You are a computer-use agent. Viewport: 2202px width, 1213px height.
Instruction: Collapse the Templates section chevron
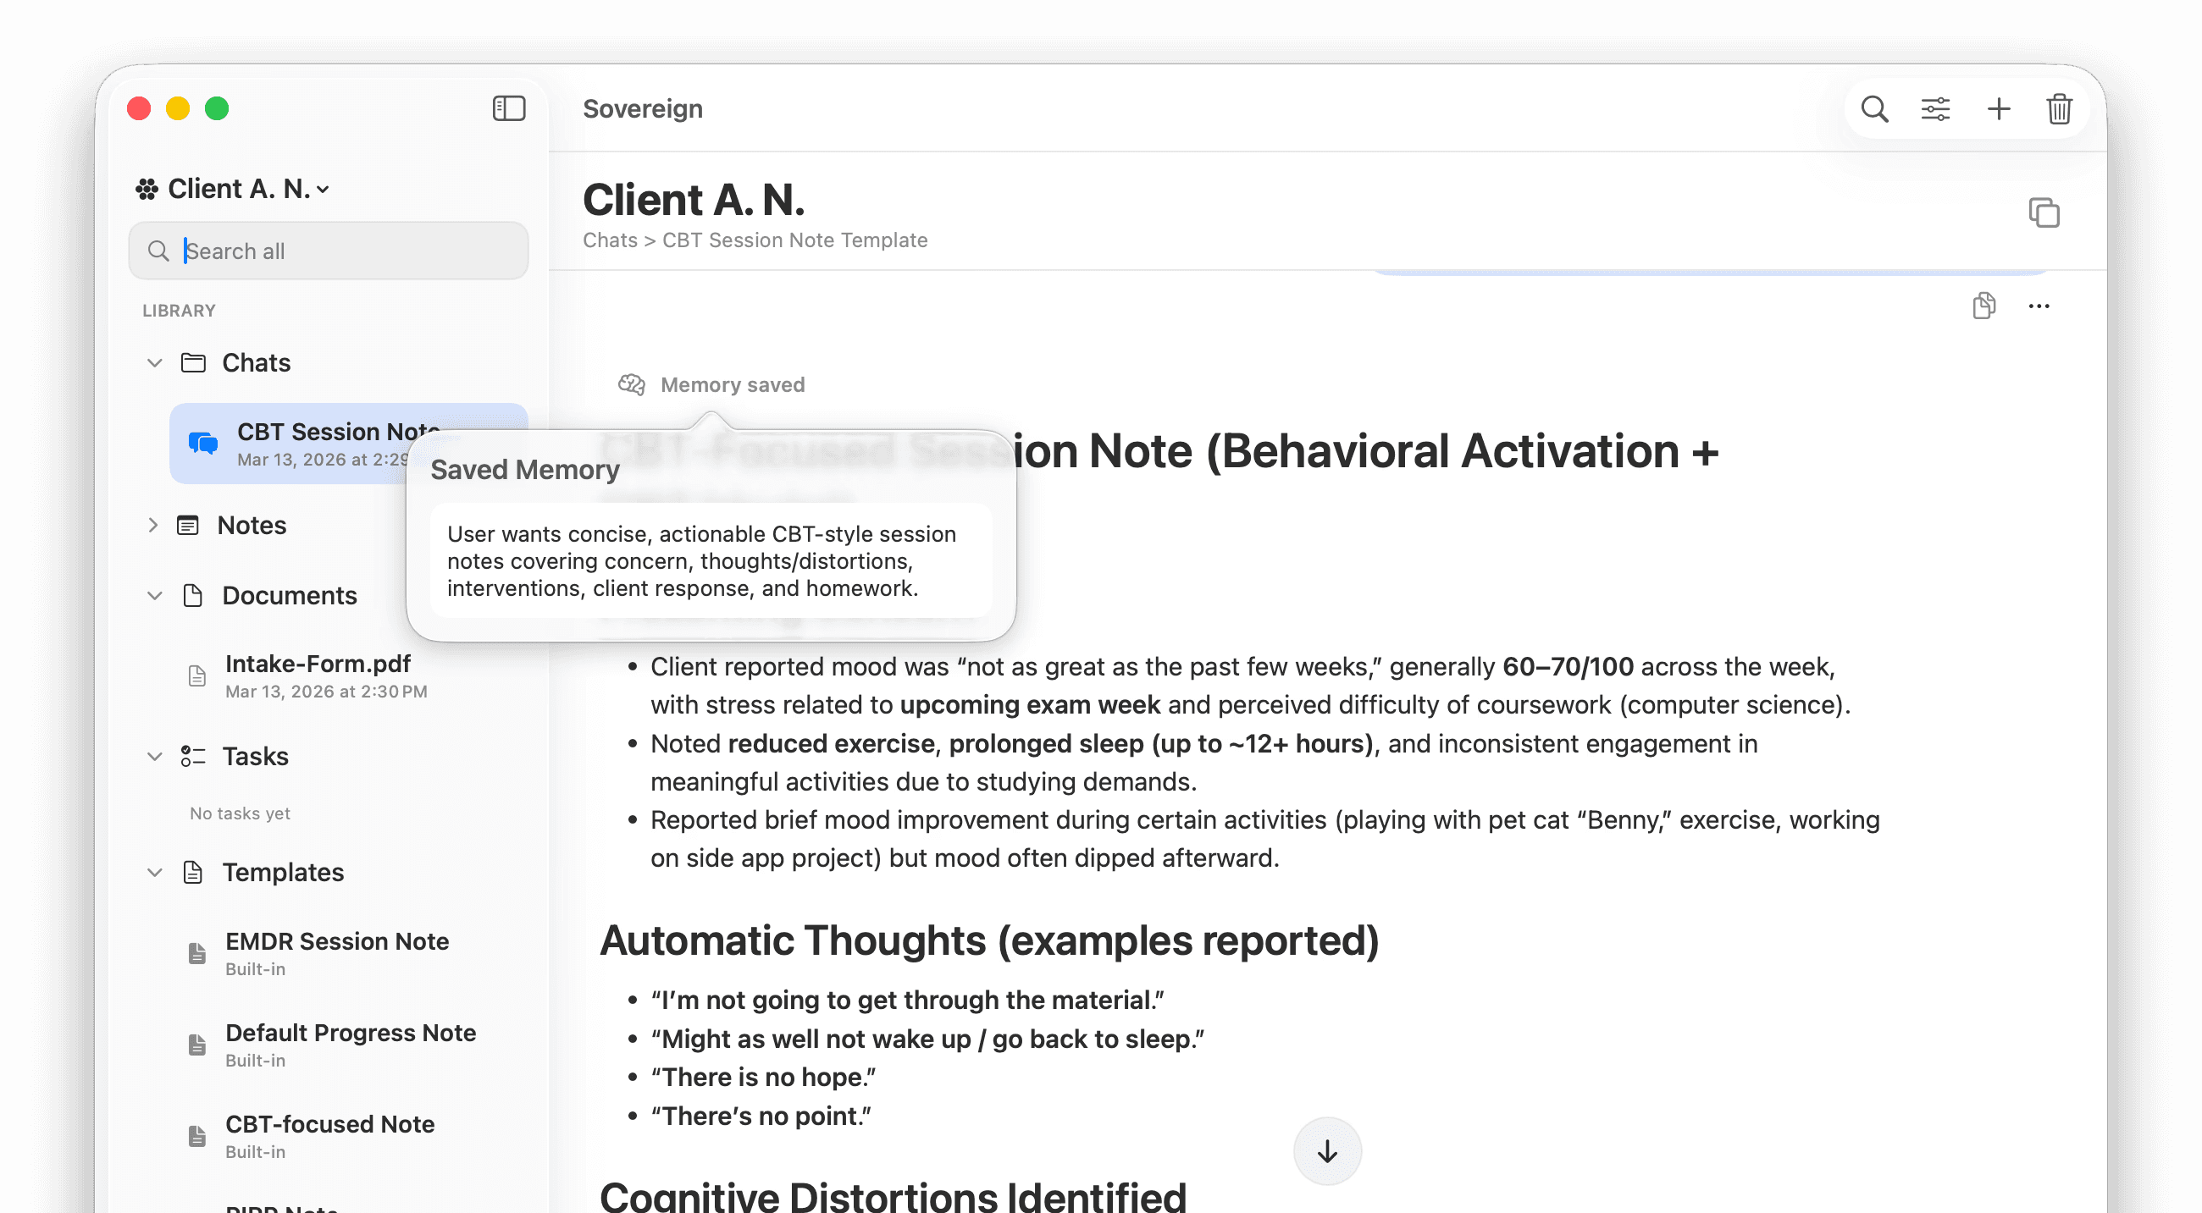(x=155, y=872)
